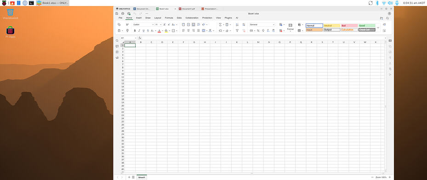Viewport: 427px width, 180px height.
Task: Open the Font name dropdown (Calibri)
Action: (153, 24)
